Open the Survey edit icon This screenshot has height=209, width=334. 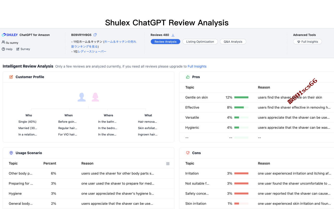(x=18, y=49)
